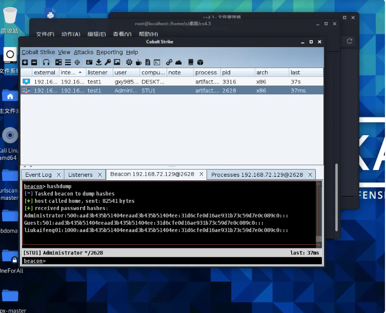Viewport: 386px width, 313px height.
Task: Sort by the computer column header
Action: click(153, 72)
